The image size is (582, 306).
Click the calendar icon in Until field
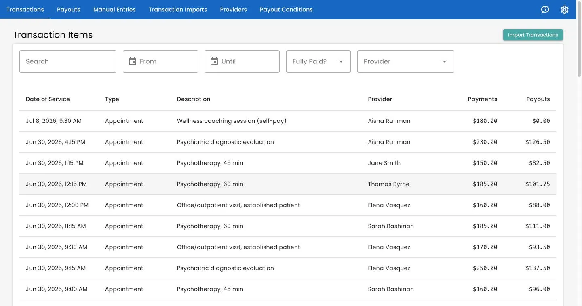(214, 61)
